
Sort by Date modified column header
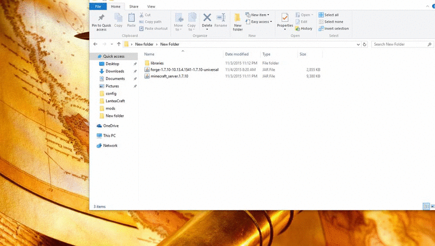click(x=237, y=54)
